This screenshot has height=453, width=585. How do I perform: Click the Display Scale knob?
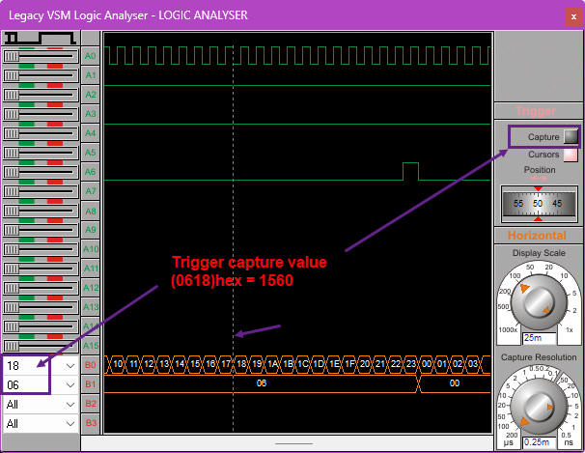click(x=539, y=302)
